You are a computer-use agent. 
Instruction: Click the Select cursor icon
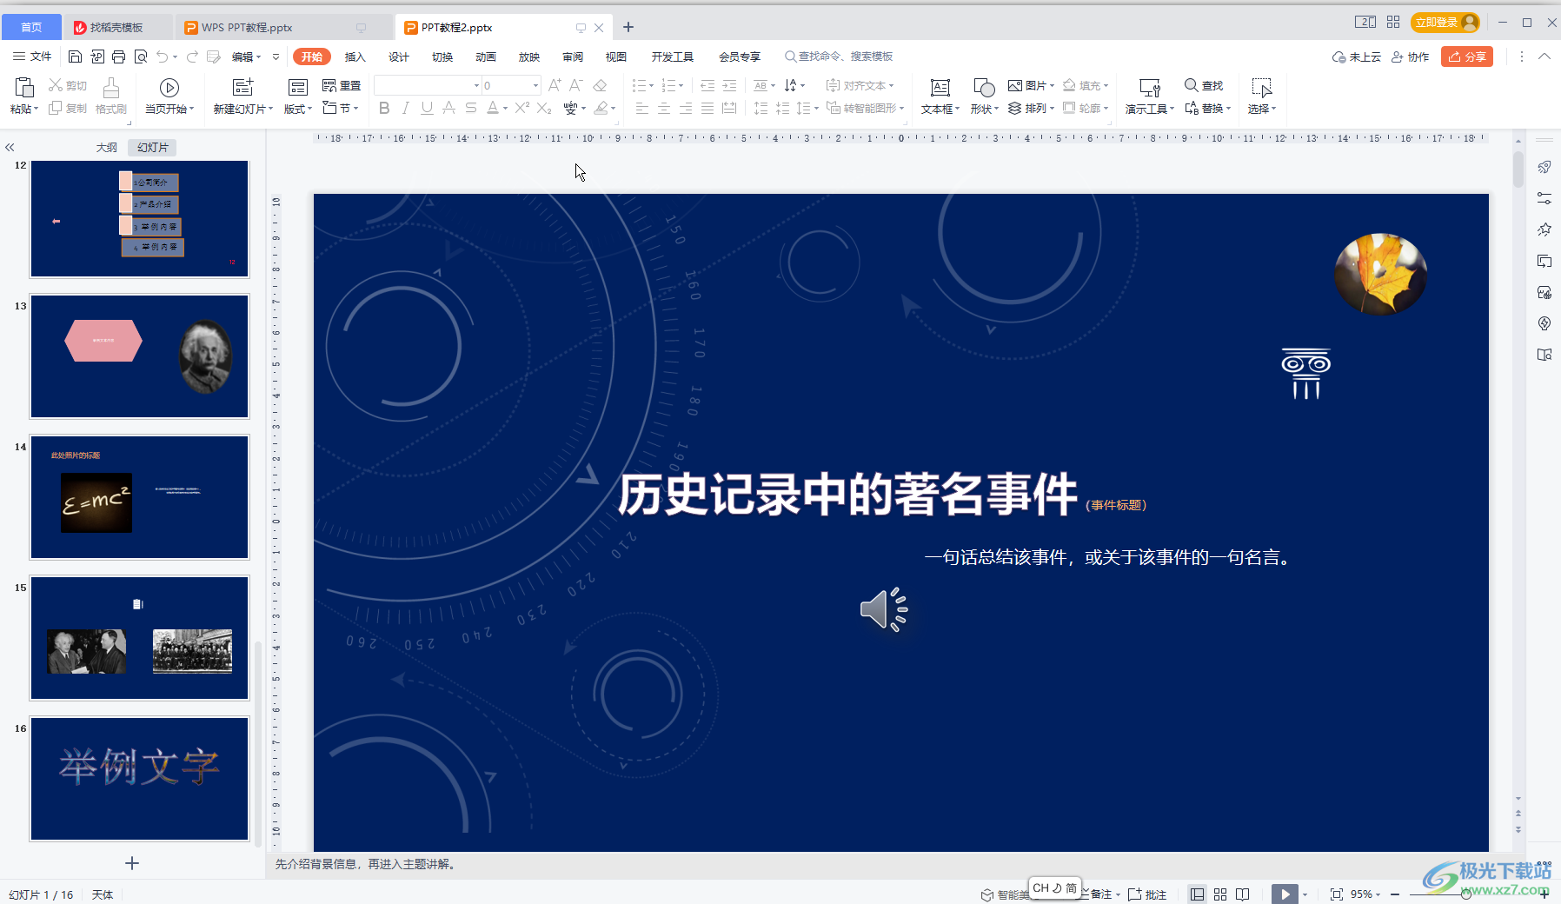point(1261,87)
